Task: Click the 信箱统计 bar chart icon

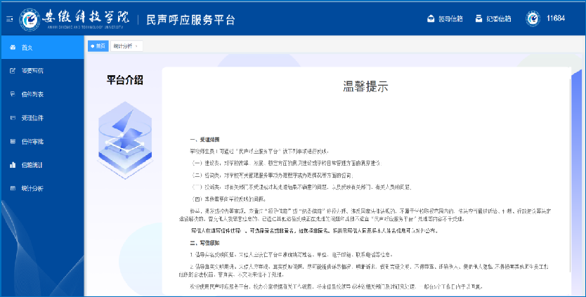Action: [x=13, y=165]
